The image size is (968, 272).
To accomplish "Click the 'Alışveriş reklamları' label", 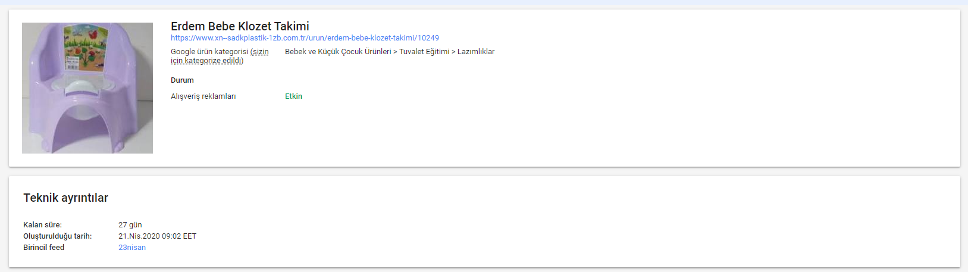I will coord(203,96).
